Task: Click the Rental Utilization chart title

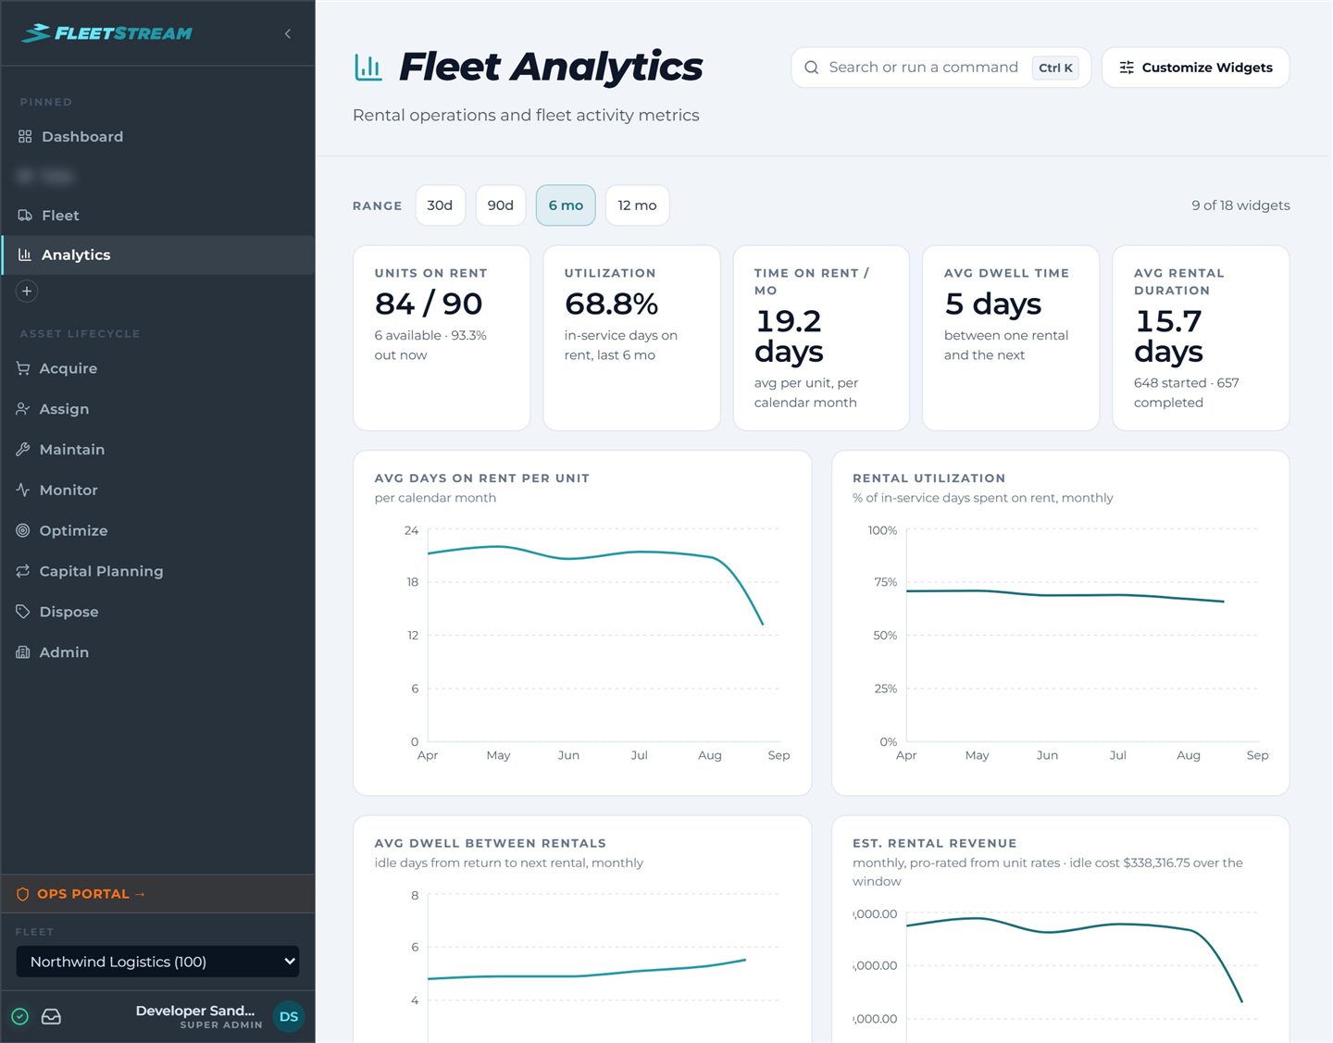Action: pyautogui.click(x=928, y=478)
